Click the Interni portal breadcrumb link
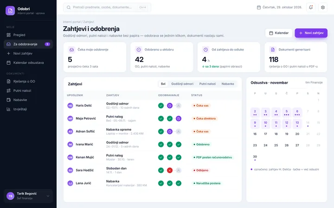This screenshot has width=334, height=208. tap(71, 22)
